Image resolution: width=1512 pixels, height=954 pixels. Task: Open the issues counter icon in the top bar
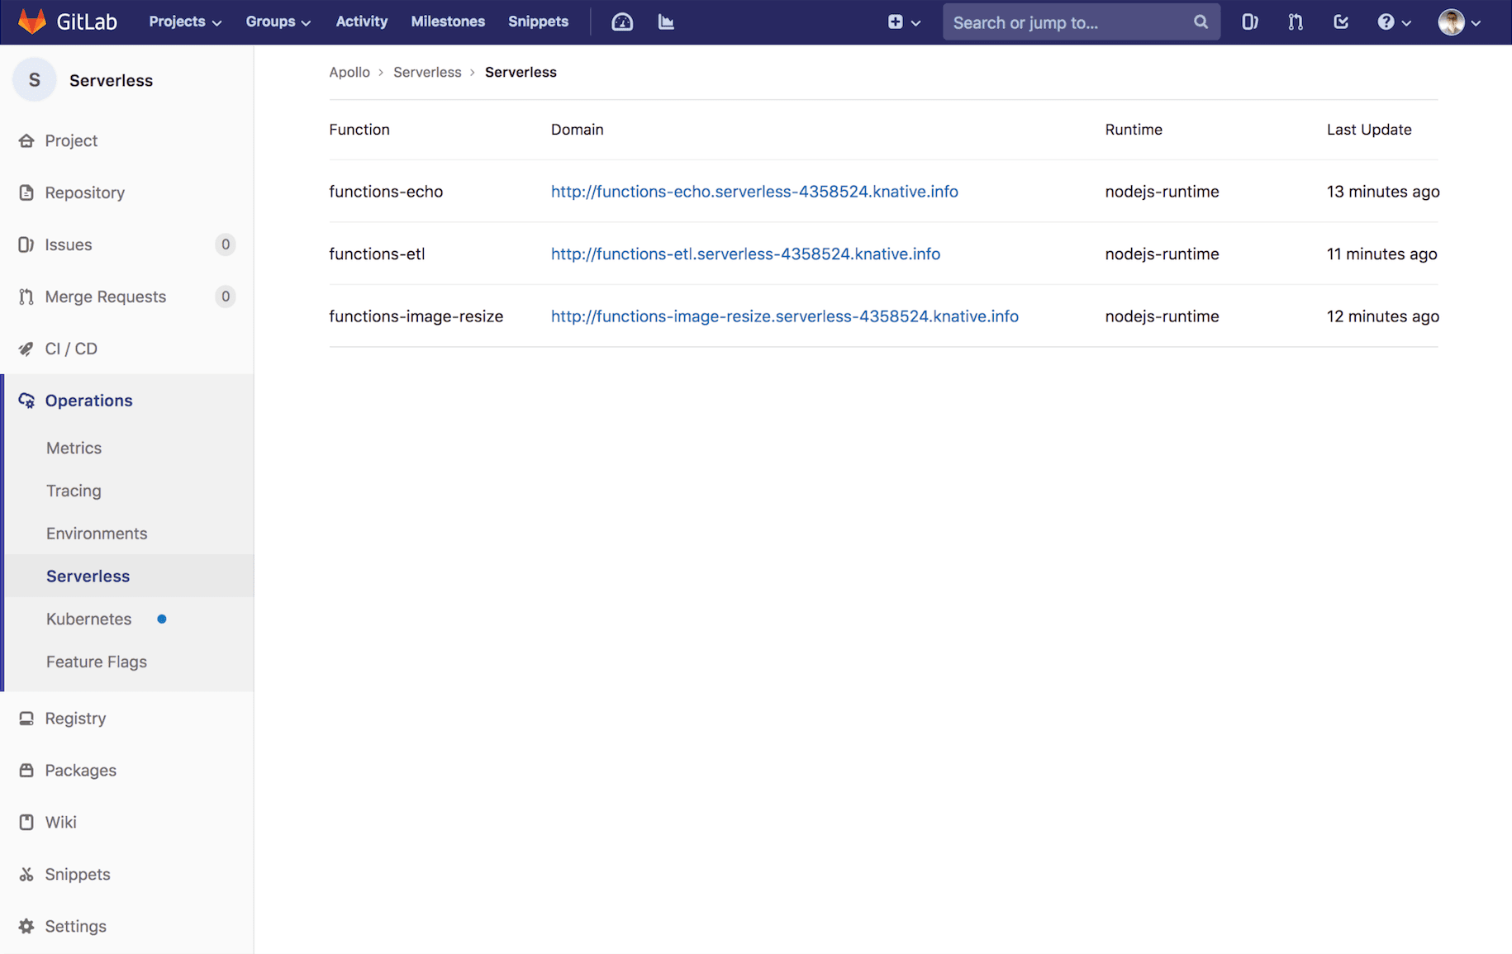tap(1249, 21)
